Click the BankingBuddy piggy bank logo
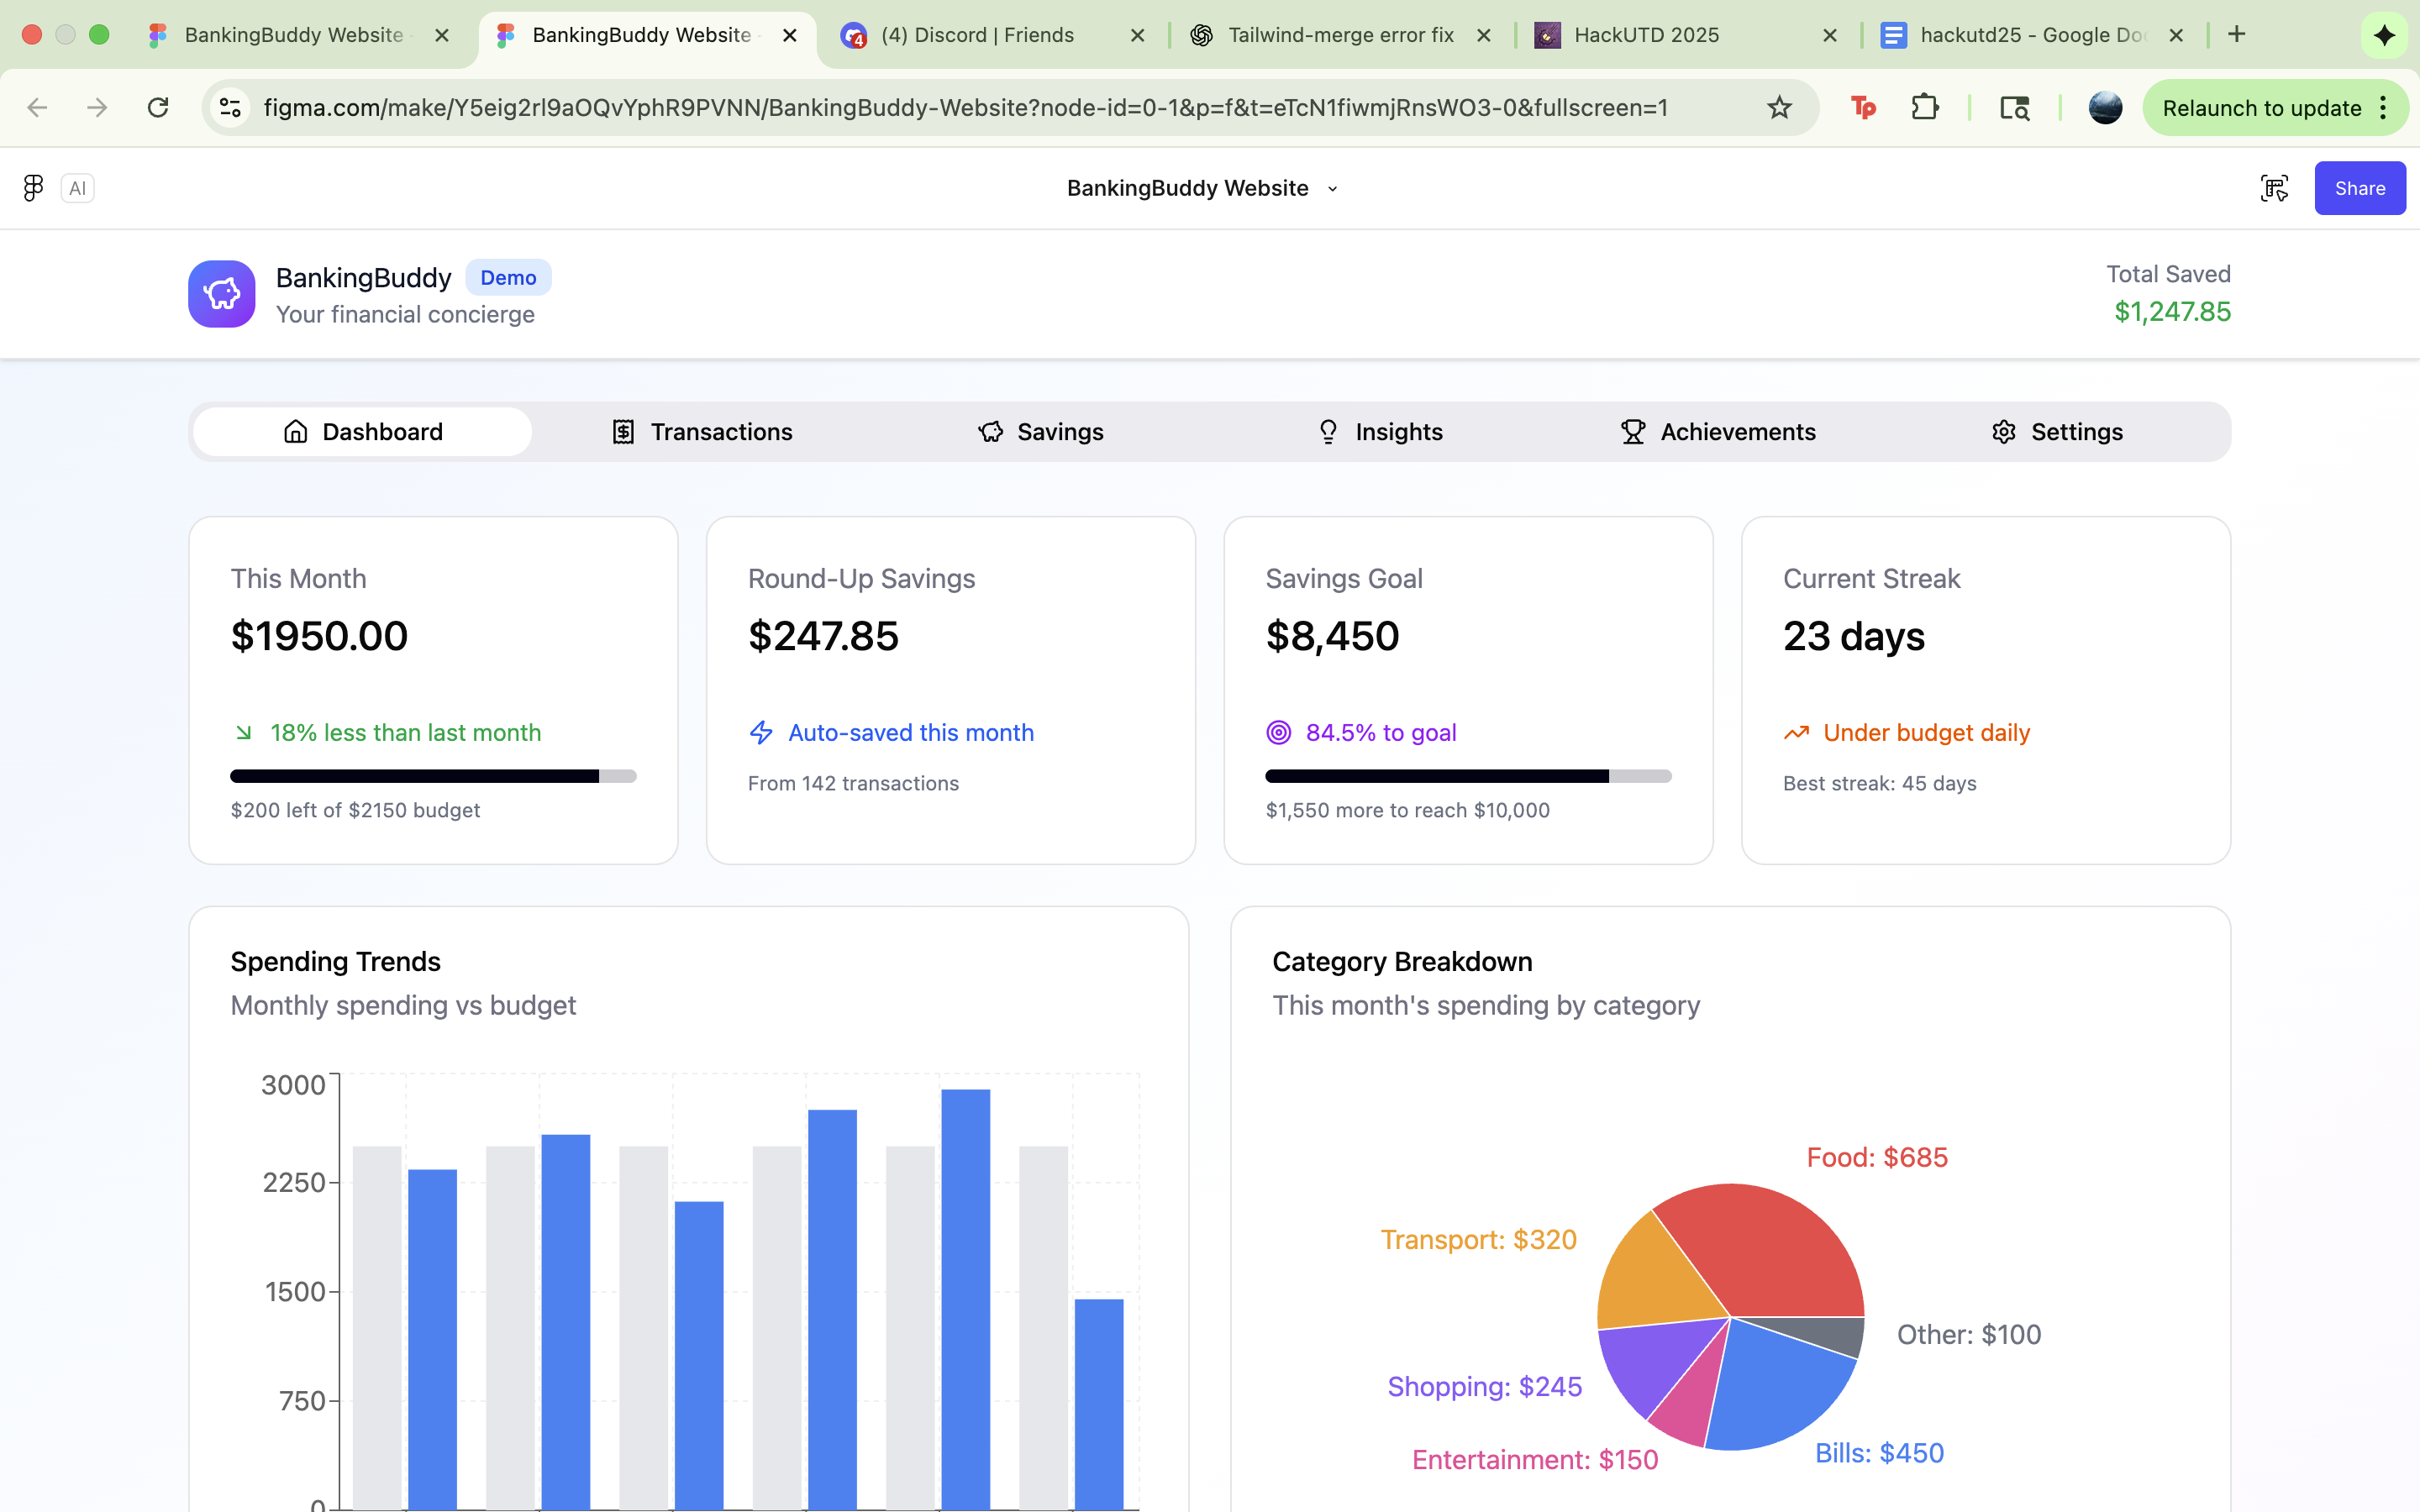 222,294
